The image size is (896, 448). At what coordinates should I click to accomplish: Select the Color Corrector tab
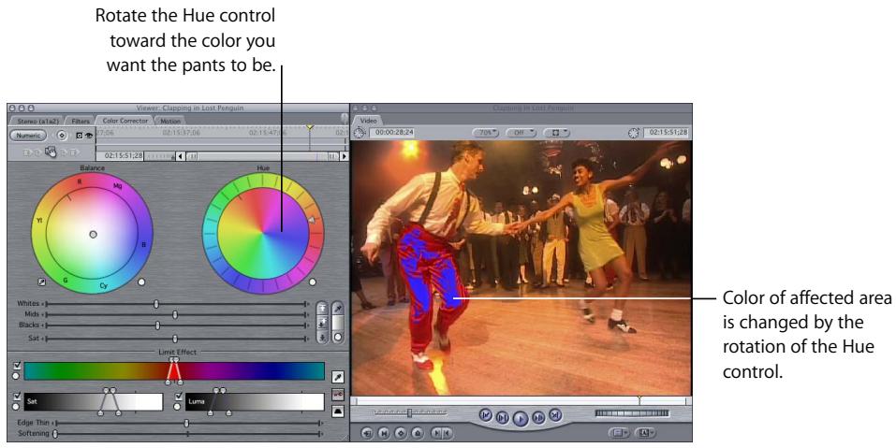point(125,121)
